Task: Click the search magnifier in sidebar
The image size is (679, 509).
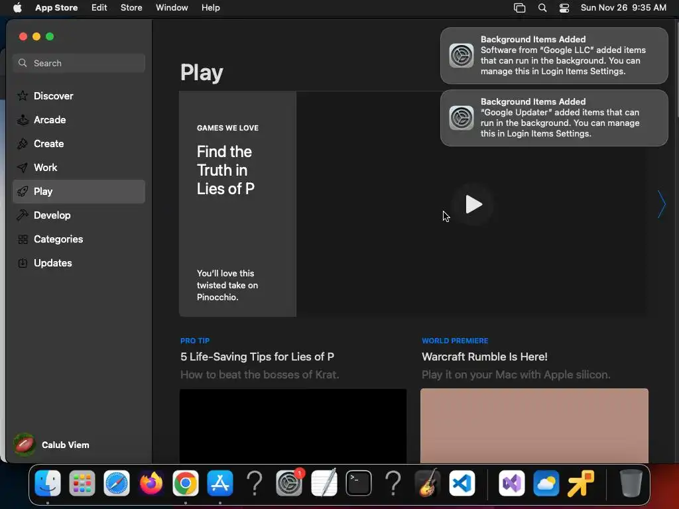Action: 23,63
